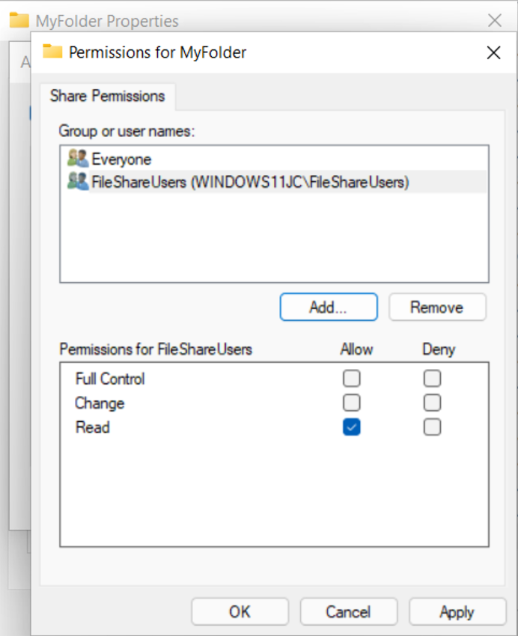Tick Deny checkbox for Change
This screenshot has width=518, height=636.
(432, 403)
